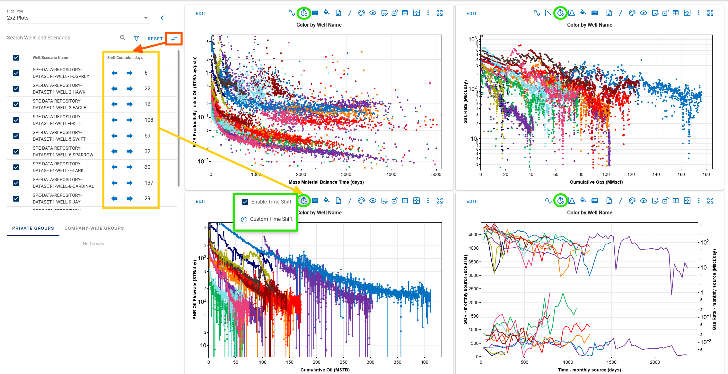Viewport: 728px width, 374px height.
Task: Click the lock icon in bottom-left plot toolbar
Action: pyautogui.click(x=394, y=201)
